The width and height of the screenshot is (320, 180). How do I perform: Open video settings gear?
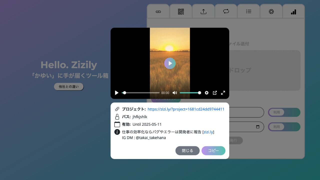tap(206, 93)
